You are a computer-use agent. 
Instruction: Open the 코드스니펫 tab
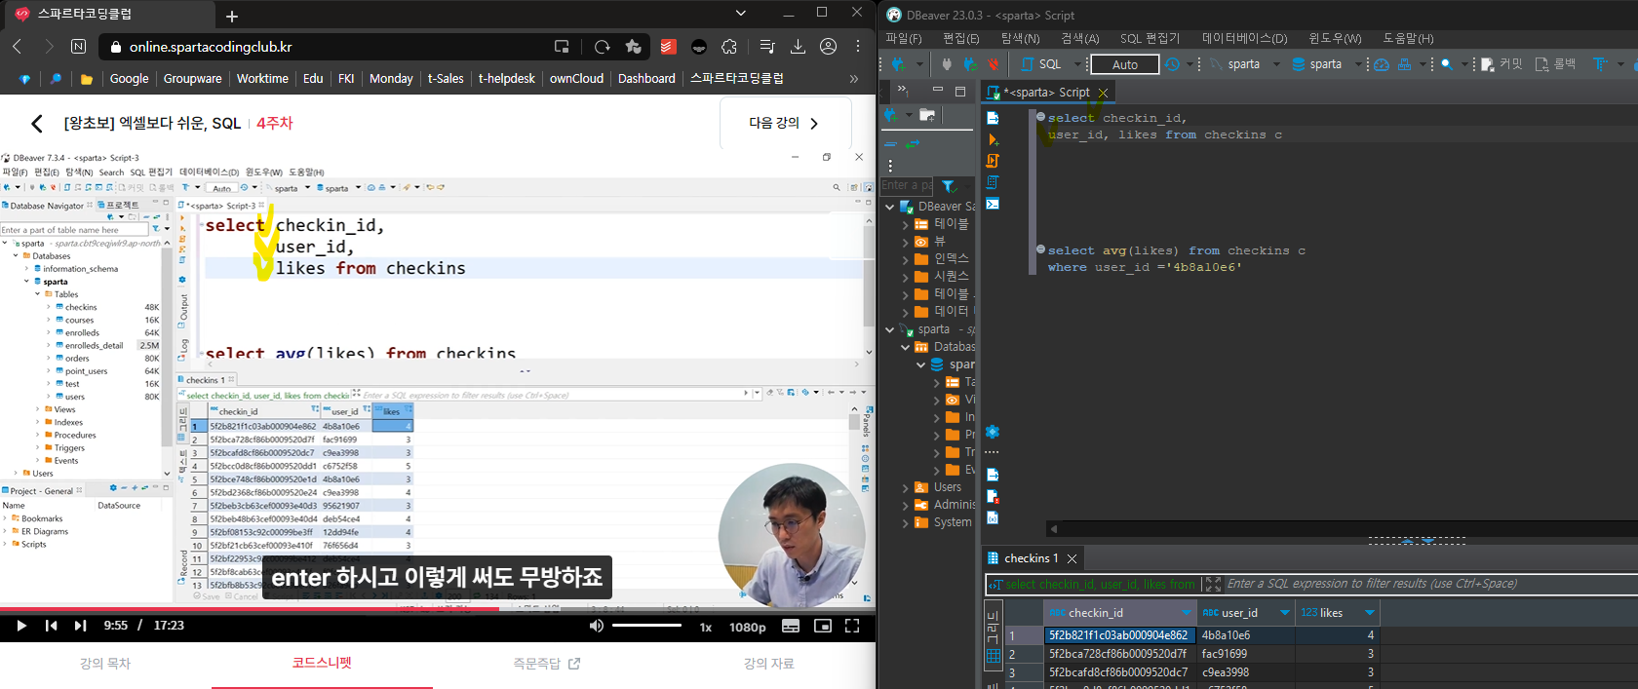(322, 663)
